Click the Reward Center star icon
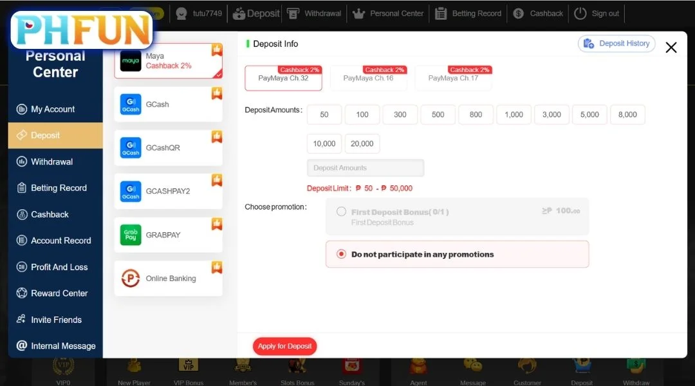Screen dimensions: 695x386 21,293
